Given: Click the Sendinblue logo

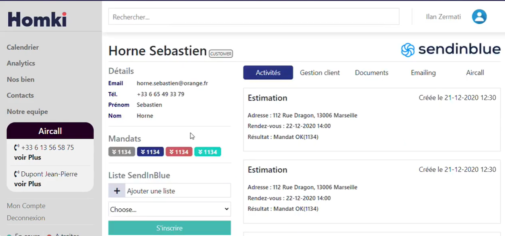Looking at the screenshot, I should point(450,50).
